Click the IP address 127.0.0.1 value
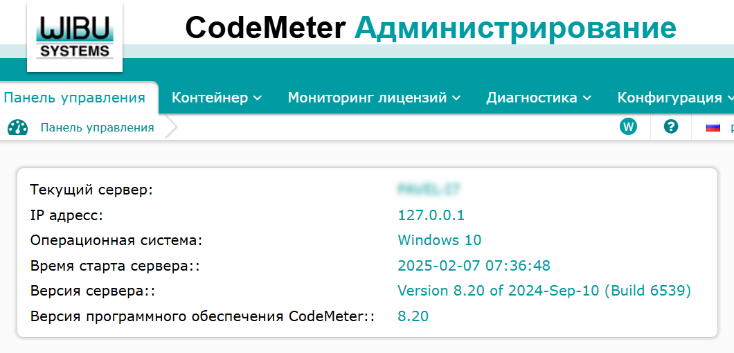The height and width of the screenshot is (353, 734). click(431, 215)
